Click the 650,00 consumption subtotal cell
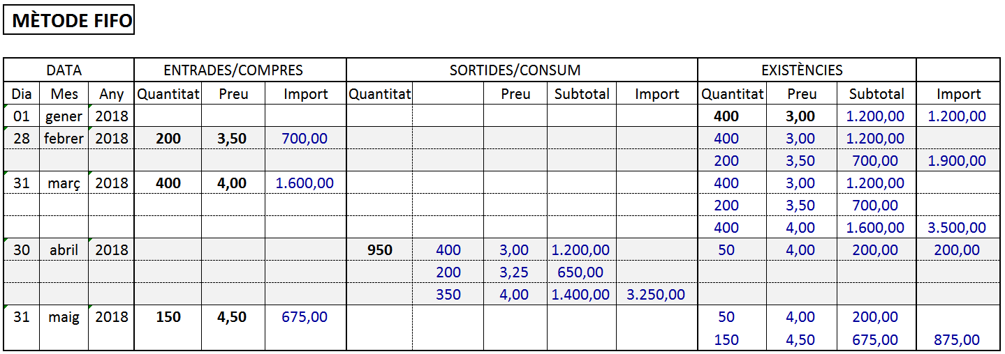 coord(581,272)
